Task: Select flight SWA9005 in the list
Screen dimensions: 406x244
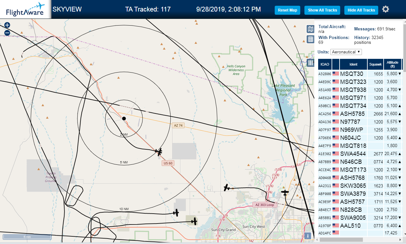Action: pyautogui.click(x=353, y=217)
